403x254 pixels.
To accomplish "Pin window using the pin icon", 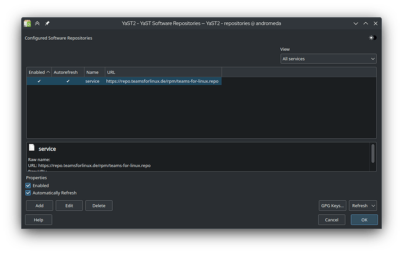I will [47, 23].
